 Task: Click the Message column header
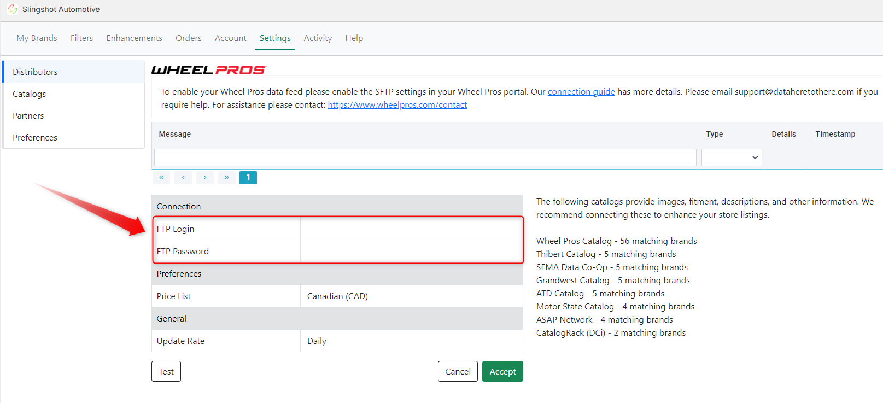175,134
